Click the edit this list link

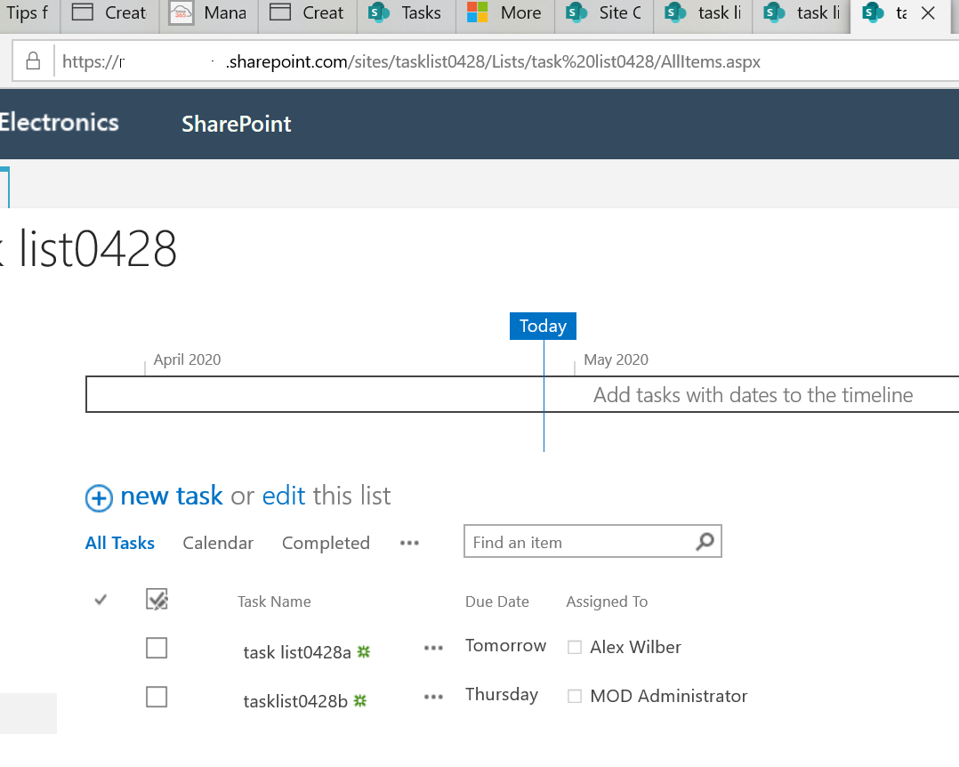[284, 496]
